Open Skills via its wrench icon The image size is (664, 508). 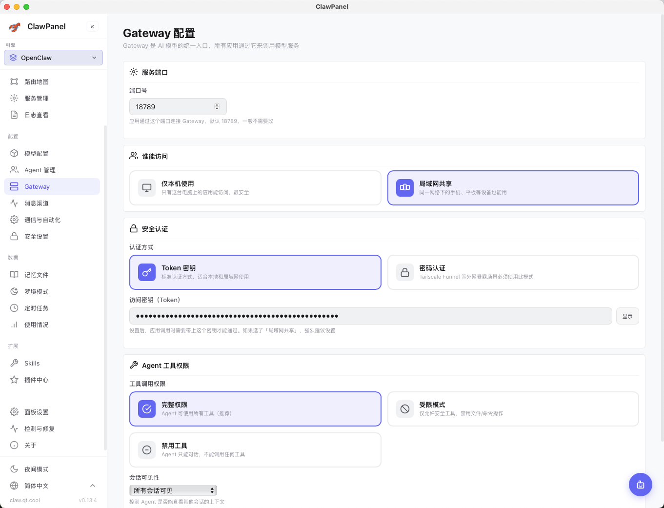tap(14, 363)
